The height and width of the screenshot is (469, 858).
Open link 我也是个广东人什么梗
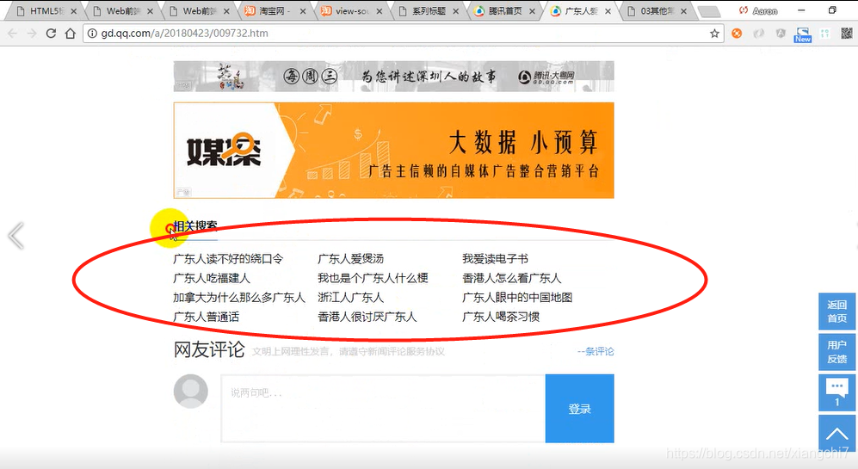(x=372, y=278)
